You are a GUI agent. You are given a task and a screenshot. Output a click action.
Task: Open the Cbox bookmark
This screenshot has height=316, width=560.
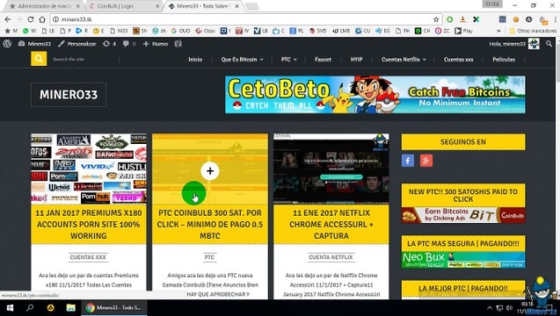point(206,31)
